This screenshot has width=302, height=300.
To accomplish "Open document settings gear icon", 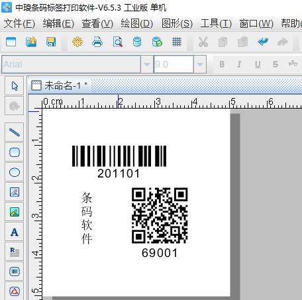I will pyautogui.click(x=77, y=42).
